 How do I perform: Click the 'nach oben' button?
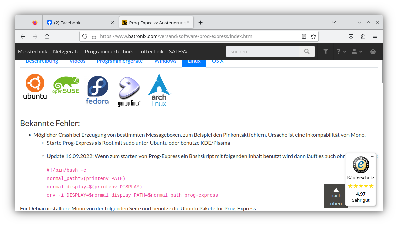(x=336, y=196)
